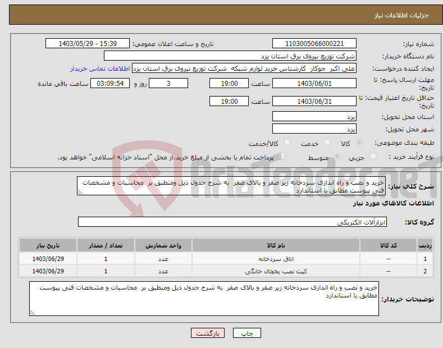Select the کالا radio button
This screenshot has height=348, width=443.
359,143
